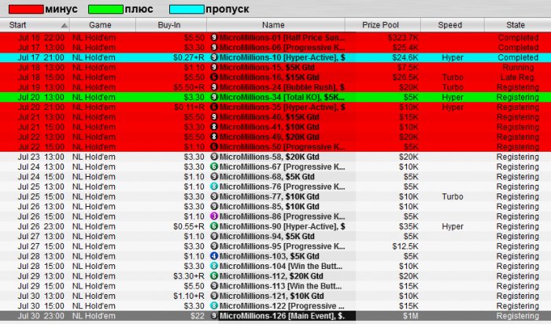Click the Late Reg. state cell

coord(518,77)
